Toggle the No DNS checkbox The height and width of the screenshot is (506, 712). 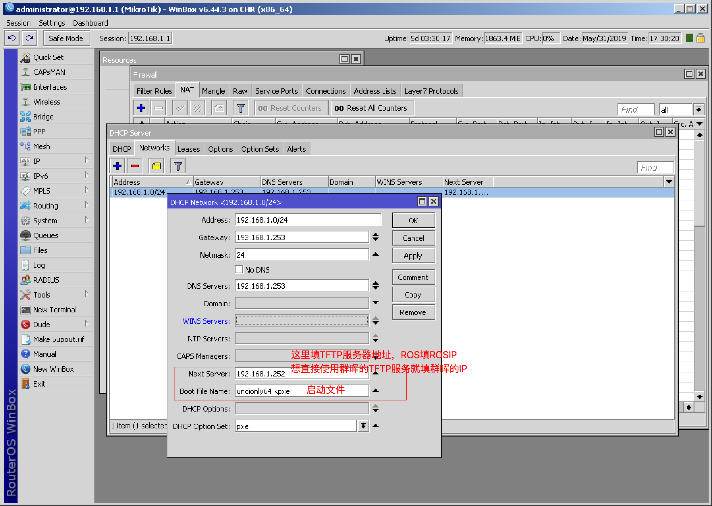239,270
